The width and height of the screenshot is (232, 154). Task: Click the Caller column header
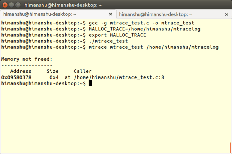(x=82, y=71)
